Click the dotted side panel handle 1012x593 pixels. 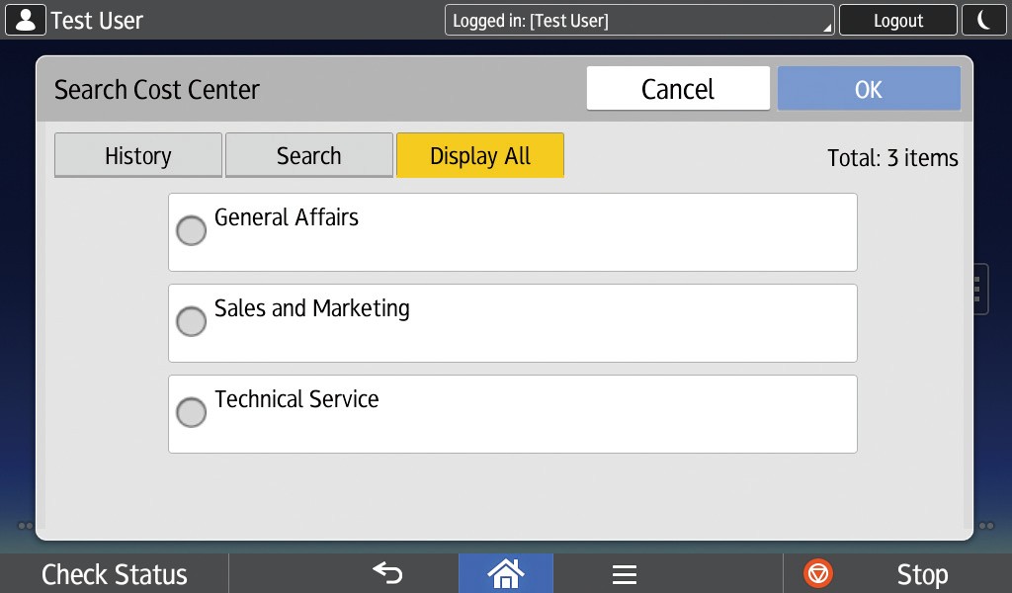(x=977, y=289)
